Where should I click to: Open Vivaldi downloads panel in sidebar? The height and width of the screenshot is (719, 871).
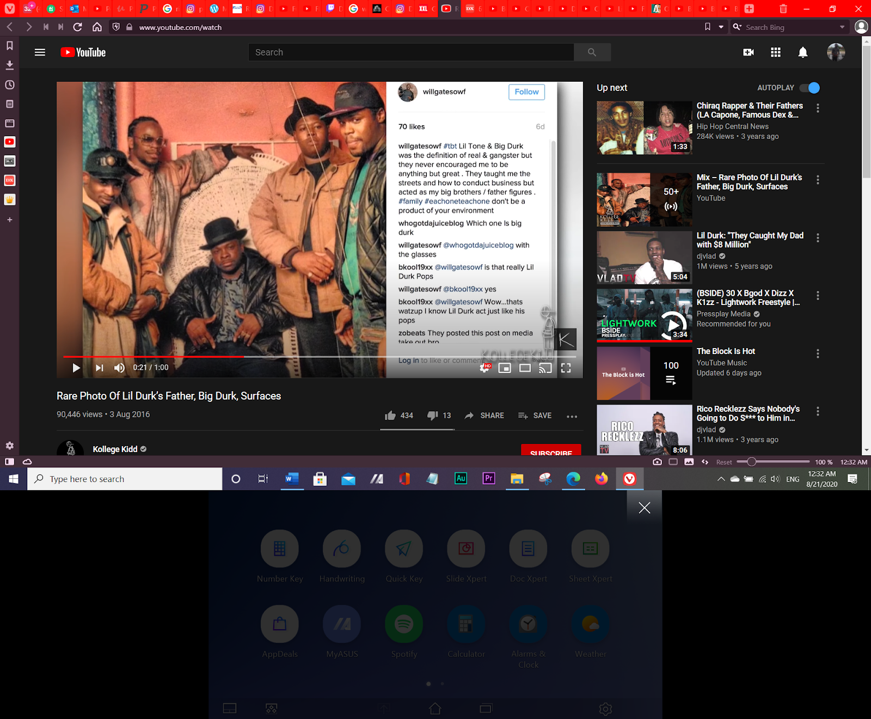pos(9,65)
